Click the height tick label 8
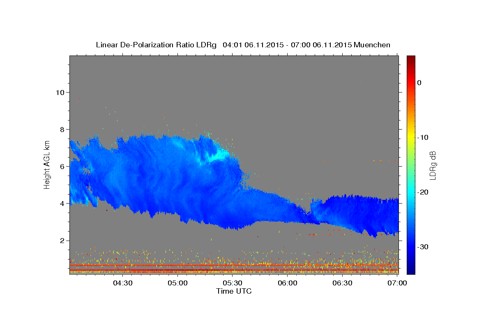 62,129
